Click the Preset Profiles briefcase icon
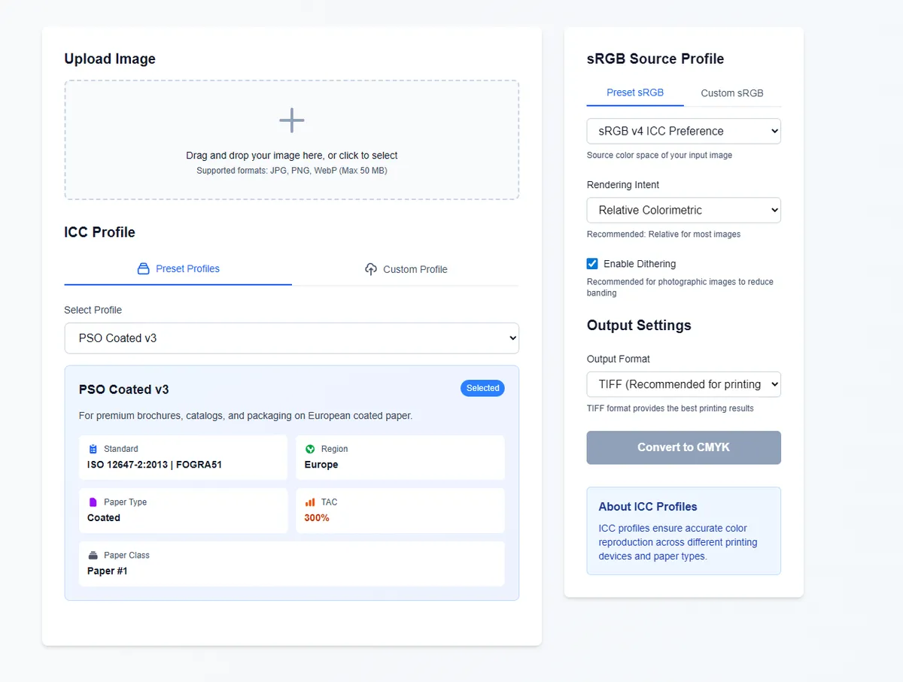 (144, 268)
